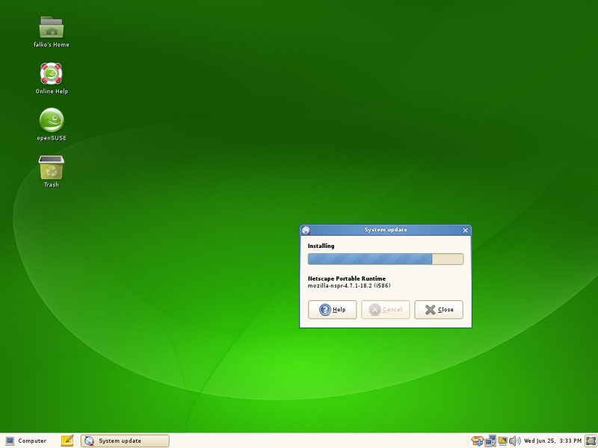This screenshot has width=598, height=448.
Task: Click the Help button in System update
Action: click(x=332, y=309)
